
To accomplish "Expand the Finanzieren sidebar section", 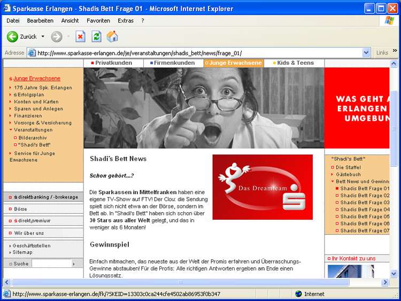I will (x=28, y=115).
